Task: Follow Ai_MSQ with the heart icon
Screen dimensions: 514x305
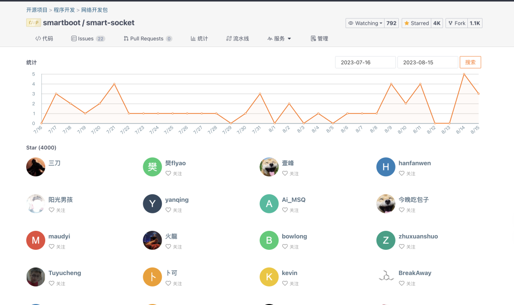Action: click(285, 210)
